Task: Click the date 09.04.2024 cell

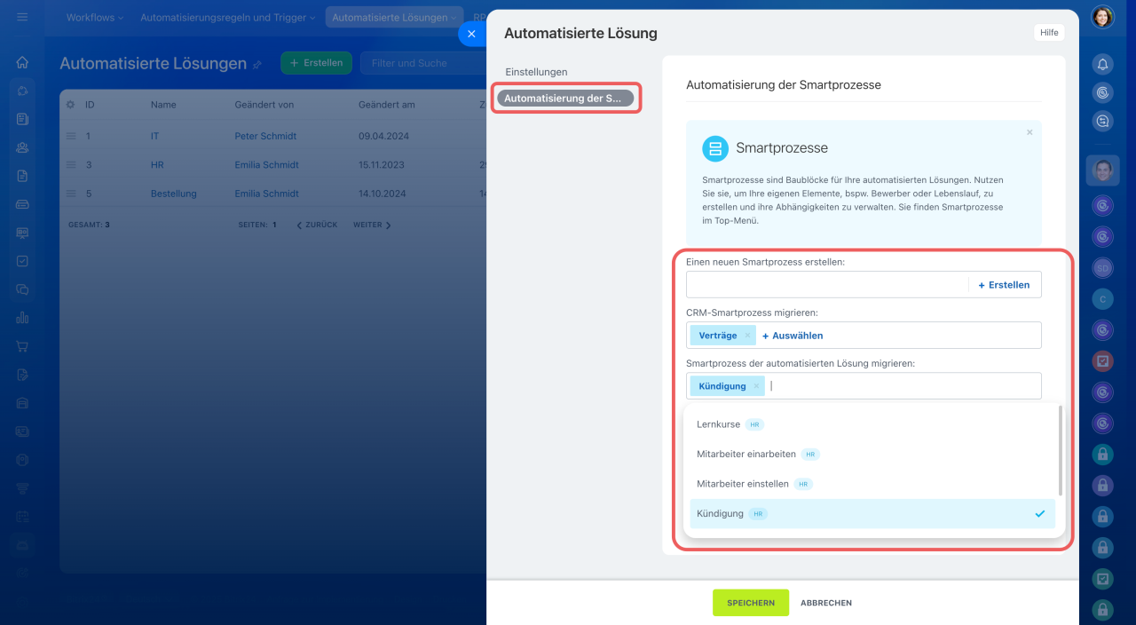Action: click(x=382, y=137)
